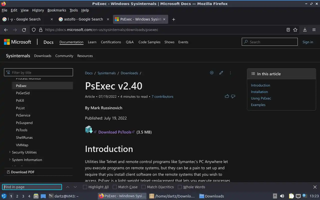Close the astolfo - Google Search tab
The height and width of the screenshot is (200, 320).
tap(108, 19)
